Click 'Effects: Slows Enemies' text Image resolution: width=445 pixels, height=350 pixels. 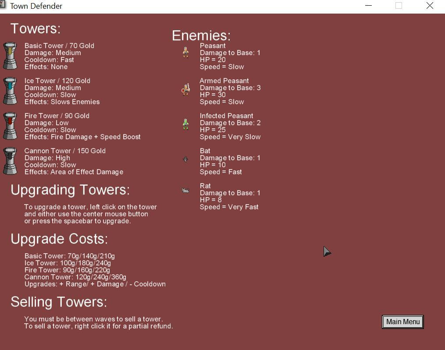(62, 102)
